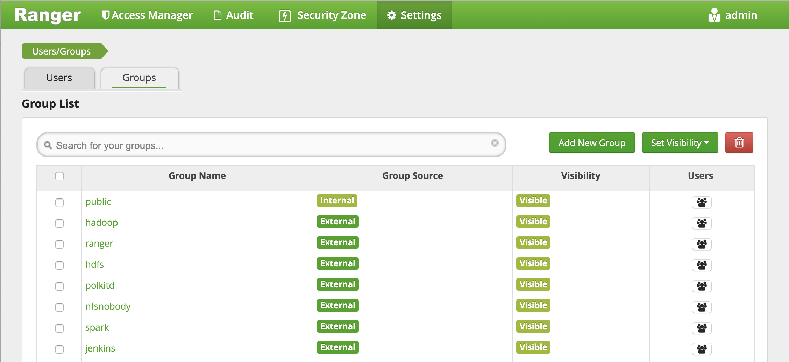This screenshot has height=362, width=789.
Task: Select the Security Zone lightning icon
Action: (x=284, y=15)
